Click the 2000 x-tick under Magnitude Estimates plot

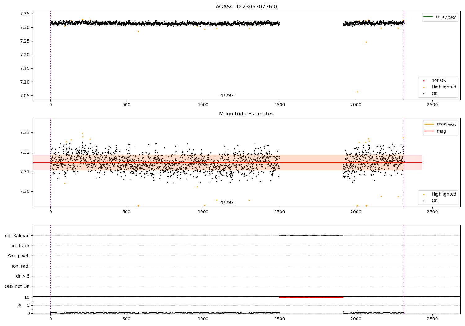(356, 212)
